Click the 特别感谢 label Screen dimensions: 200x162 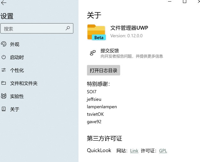coord(98,84)
